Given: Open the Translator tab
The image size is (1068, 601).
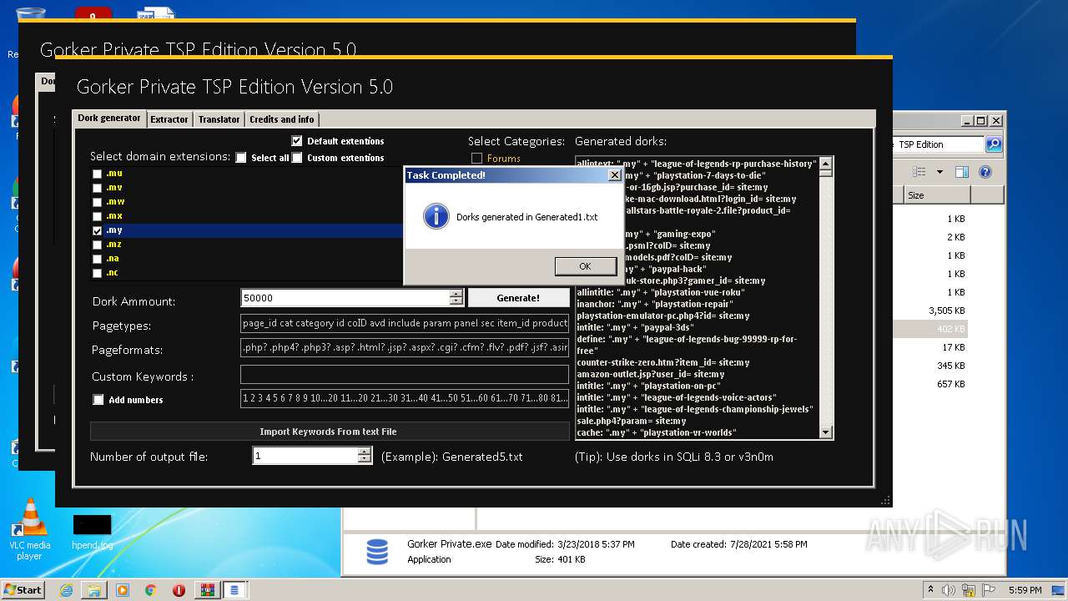Looking at the screenshot, I should pos(219,119).
